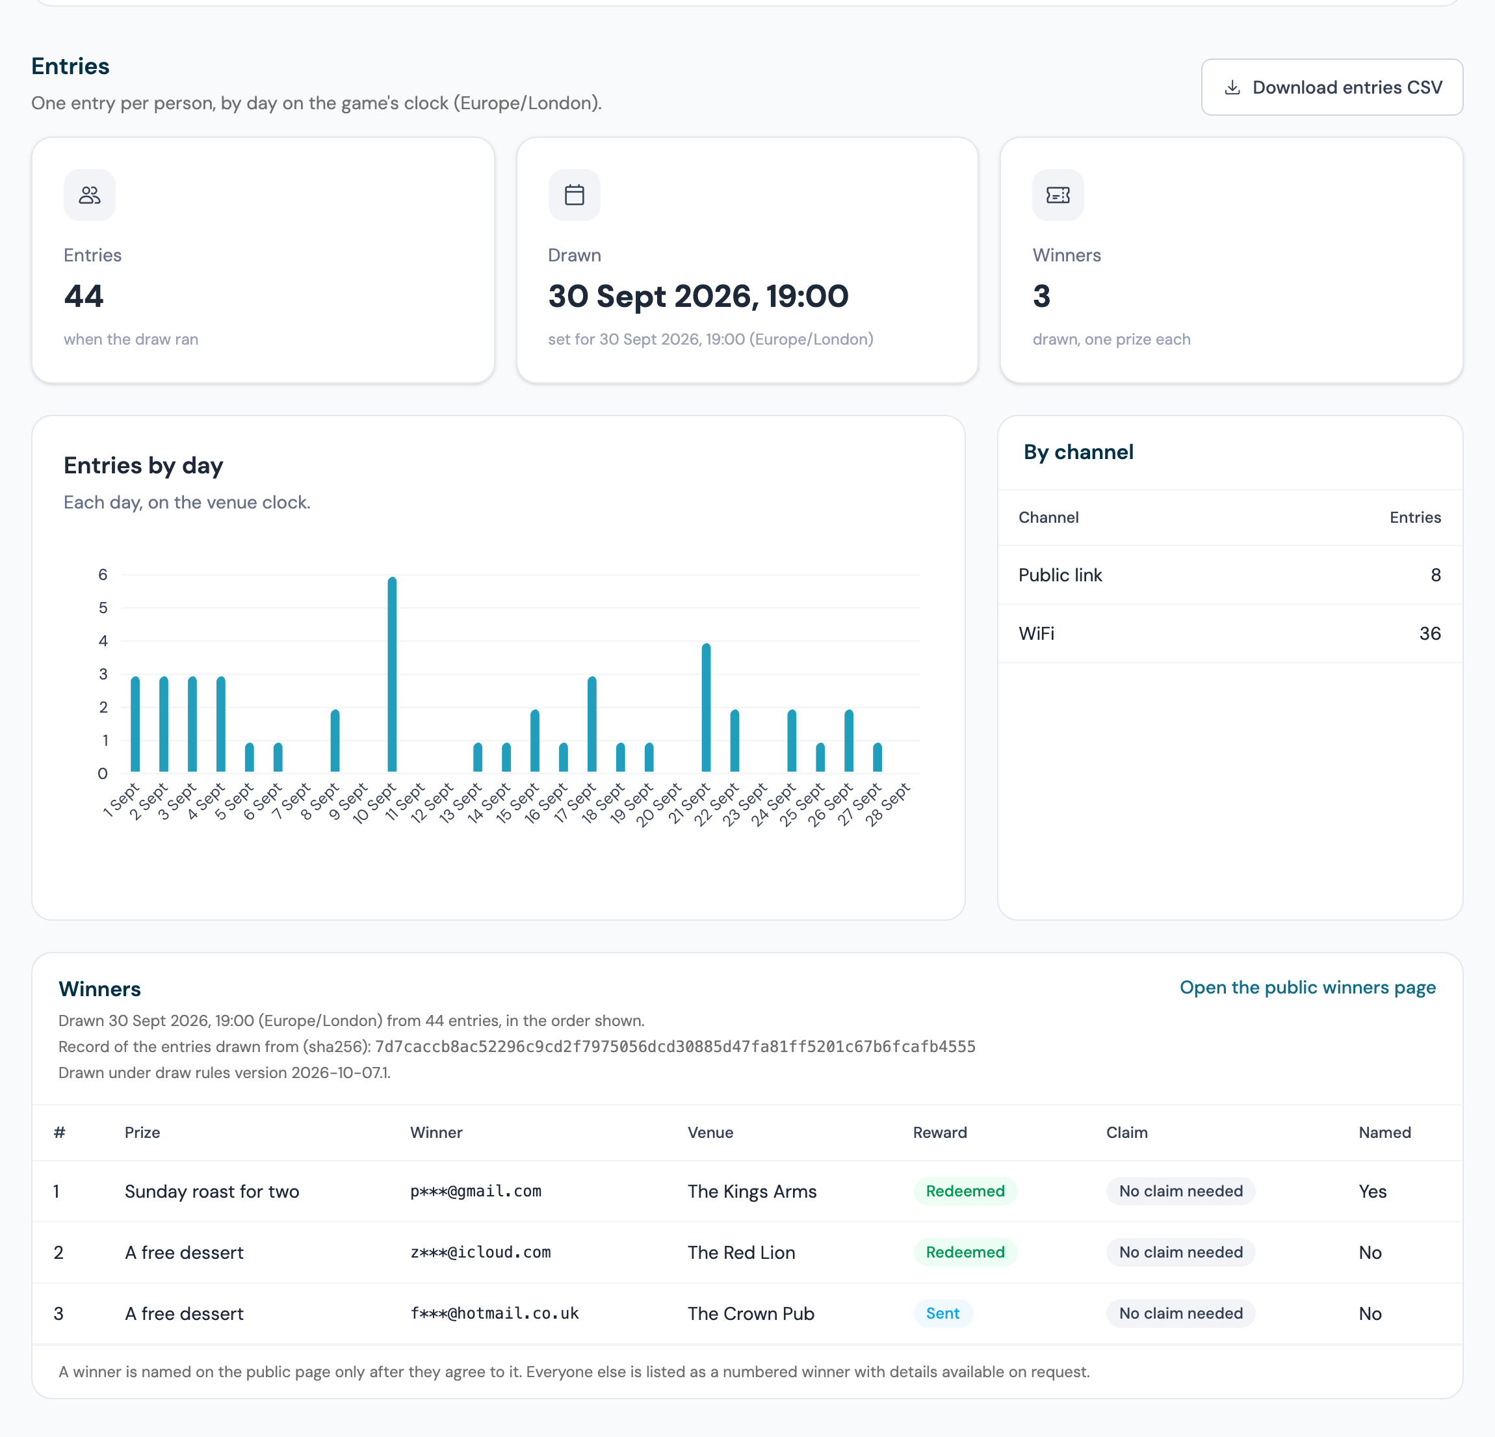Click the download arrow icon
The image size is (1495, 1437).
[x=1232, y=88]
